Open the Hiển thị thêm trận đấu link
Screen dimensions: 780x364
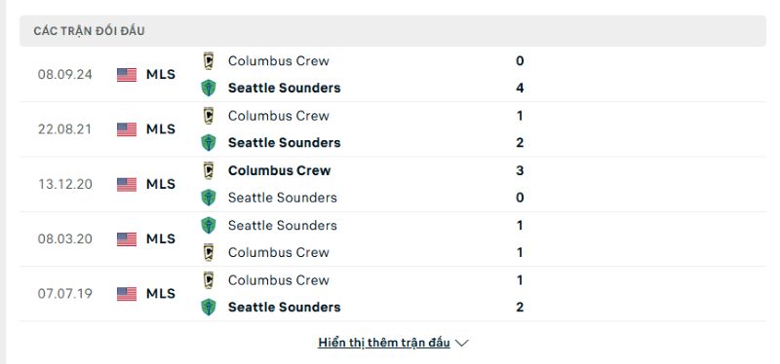pos(384,343)
